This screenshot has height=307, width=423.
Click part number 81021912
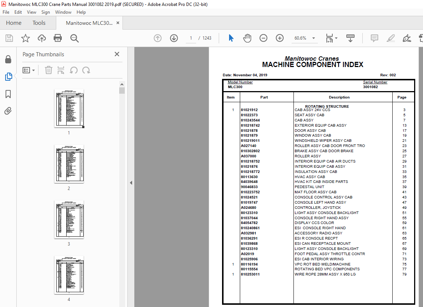pos(249,110)
